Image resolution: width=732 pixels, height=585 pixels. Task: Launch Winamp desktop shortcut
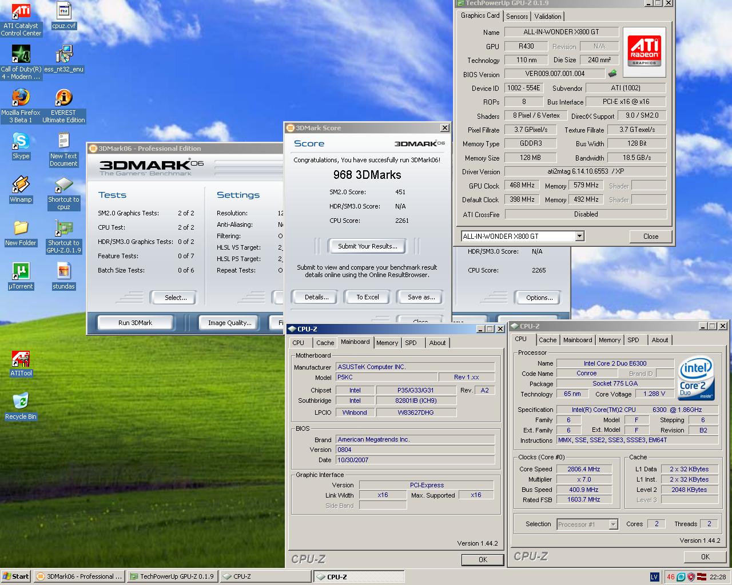click(x=21, y=190)
